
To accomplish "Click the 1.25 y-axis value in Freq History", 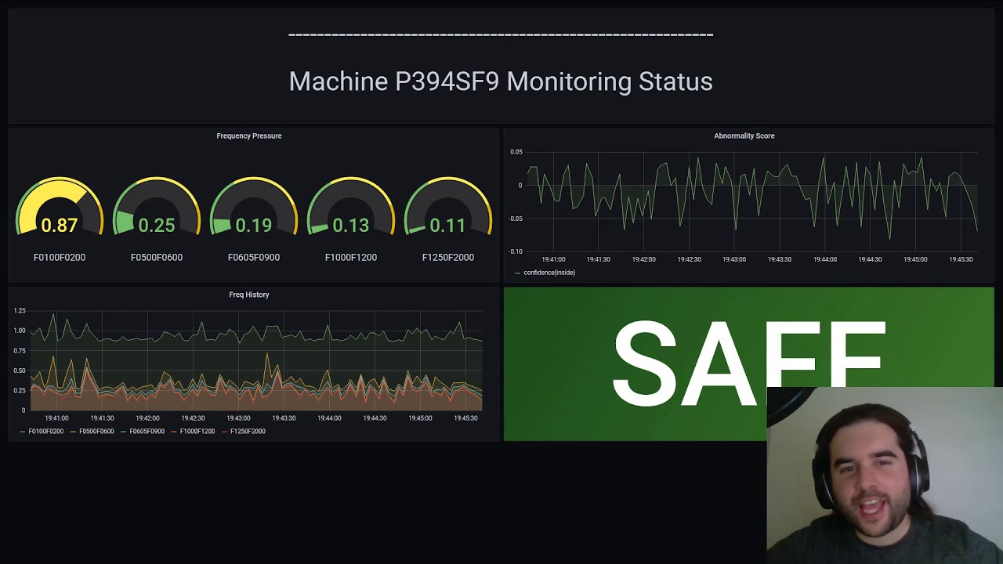I will coord(20,311).
